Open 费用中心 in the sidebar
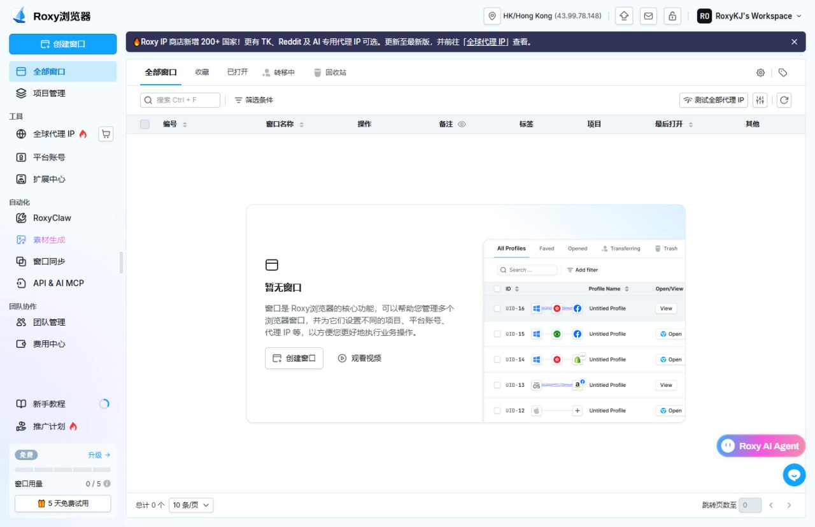 [x=63, y=344]
